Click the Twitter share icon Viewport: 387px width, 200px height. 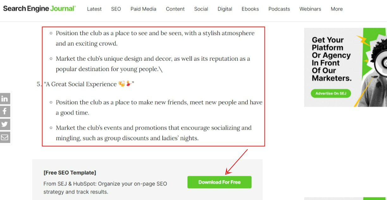point(5,124)
